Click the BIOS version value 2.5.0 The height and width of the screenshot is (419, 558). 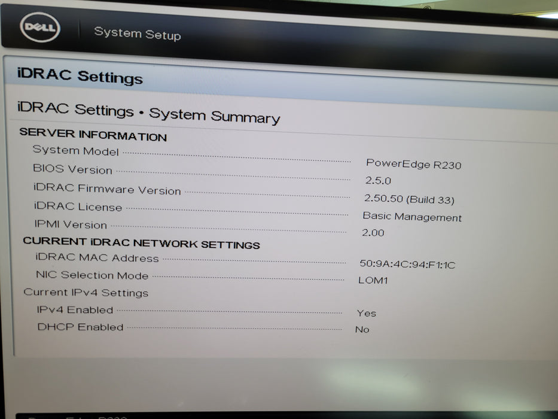point(378,180)
